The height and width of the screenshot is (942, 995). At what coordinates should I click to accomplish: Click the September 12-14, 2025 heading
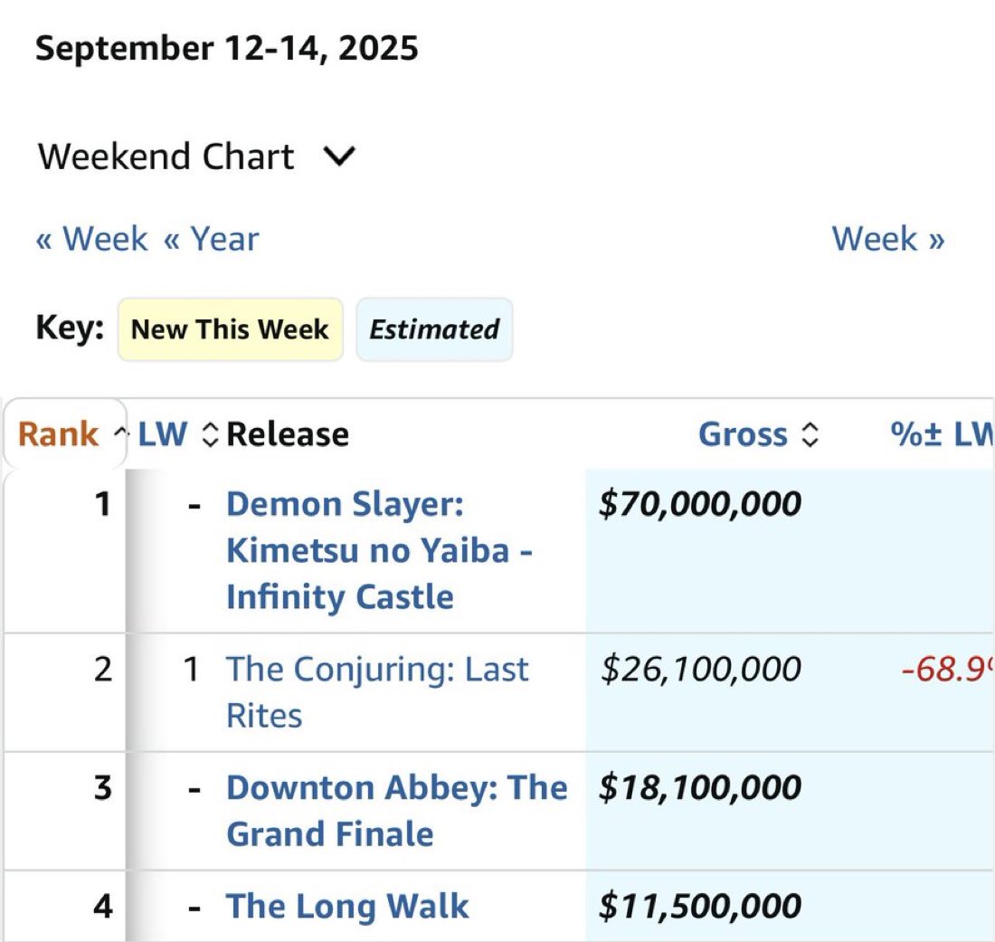coord(227,48)
